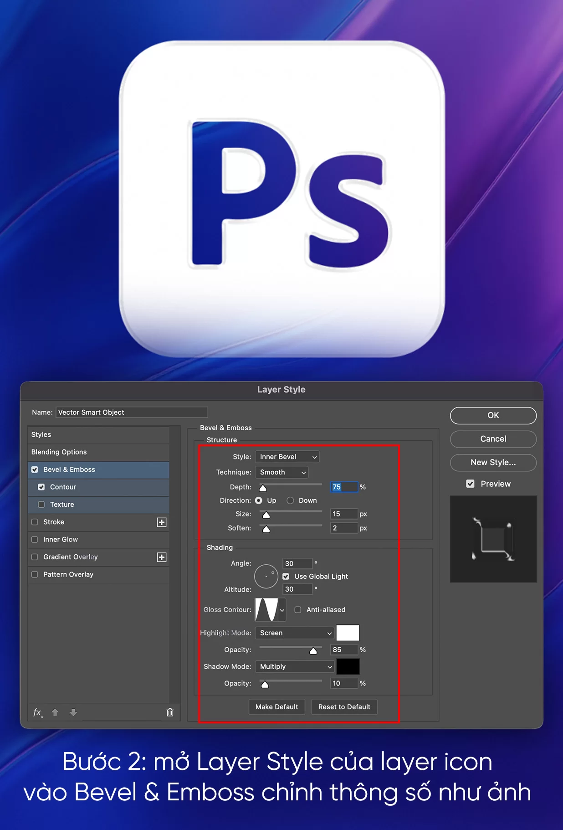Open the Style dropdown showing Inner Bevel

pyautogui.click(x=287, y=457)
